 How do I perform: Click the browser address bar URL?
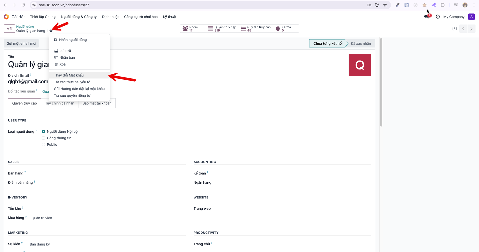pyautogui.click(x=64, y=5)
